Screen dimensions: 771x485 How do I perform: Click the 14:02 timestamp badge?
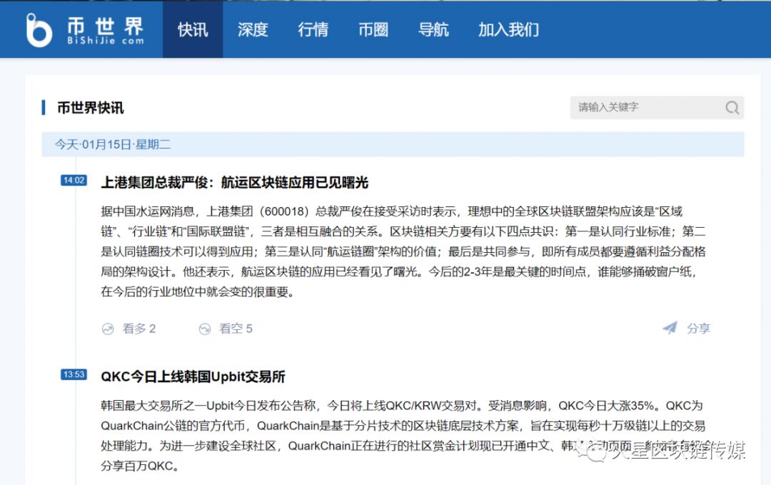click(74, 181)
